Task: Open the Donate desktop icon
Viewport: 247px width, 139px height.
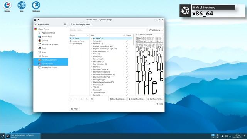Action: [7, 7]
